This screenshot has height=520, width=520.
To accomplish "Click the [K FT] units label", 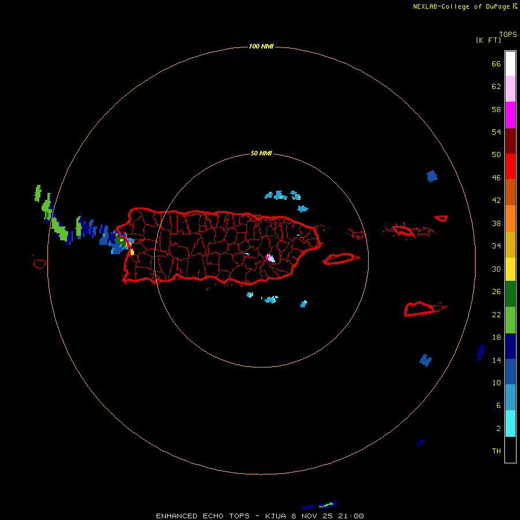I will tap(488, 40).
